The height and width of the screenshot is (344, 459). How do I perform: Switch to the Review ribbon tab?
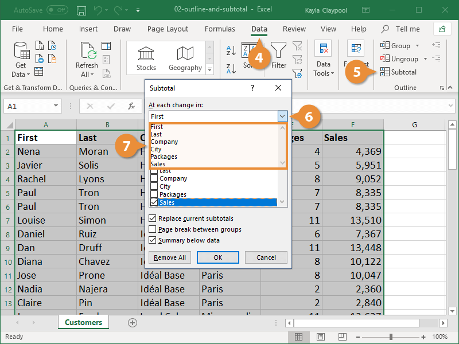[294, 29]
